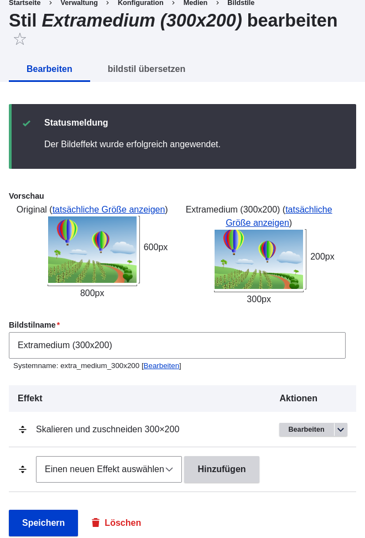Click green checkmark in status message

pos(27,123)
